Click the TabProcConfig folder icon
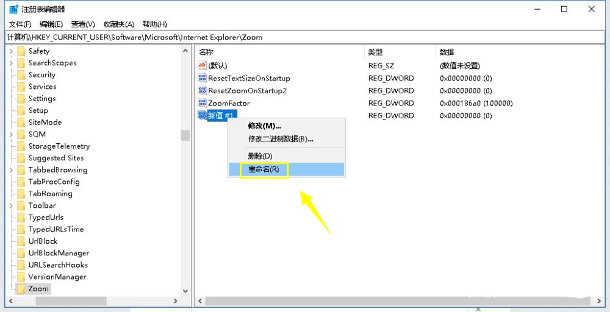Image resolution: width=610 pixels, height=312 pixels. point(21,182)
